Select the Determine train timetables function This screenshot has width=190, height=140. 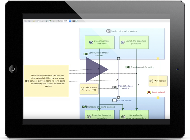point(100,42)
